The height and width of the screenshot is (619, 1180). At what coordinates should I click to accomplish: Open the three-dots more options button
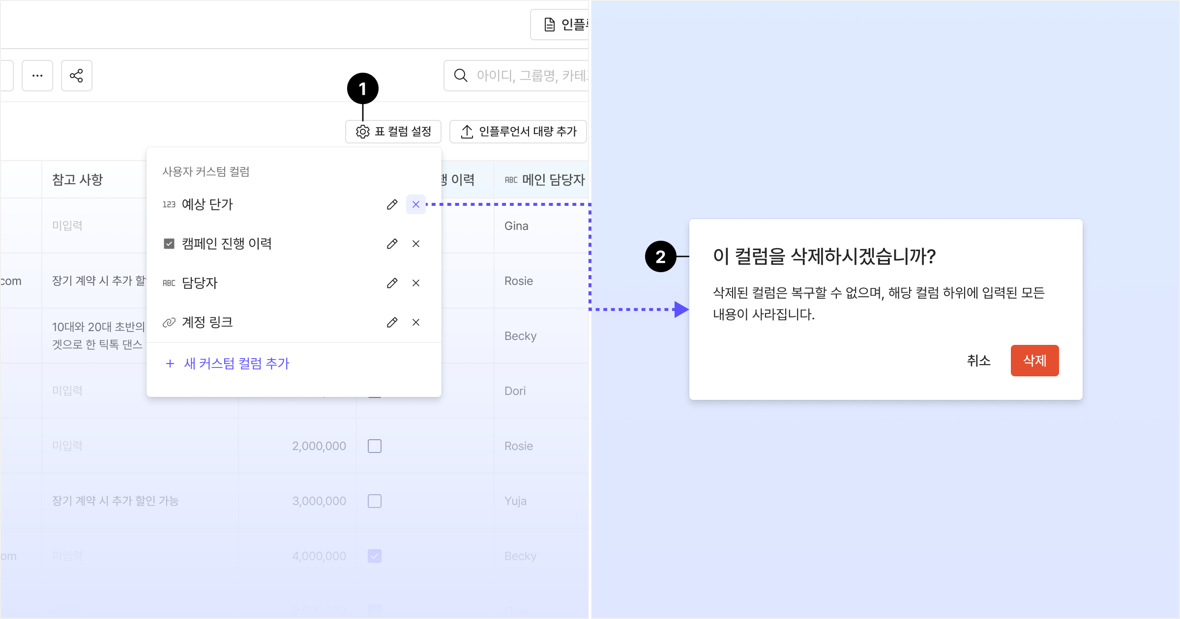coord(37,76)
